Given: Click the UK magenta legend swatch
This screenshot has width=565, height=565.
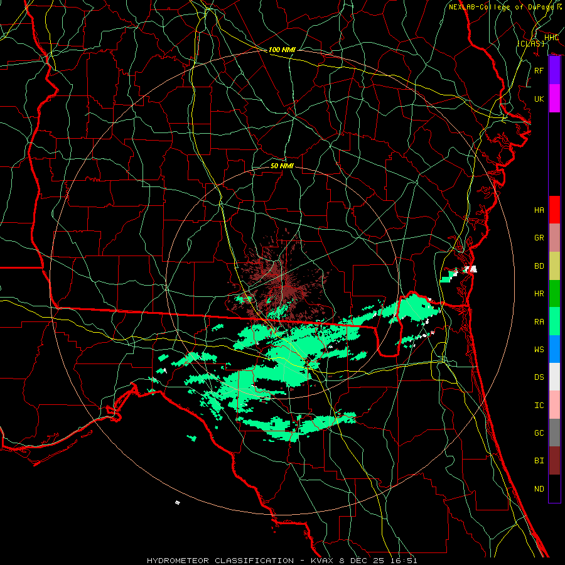Looking at the screenshot, I should pos(554,99).
